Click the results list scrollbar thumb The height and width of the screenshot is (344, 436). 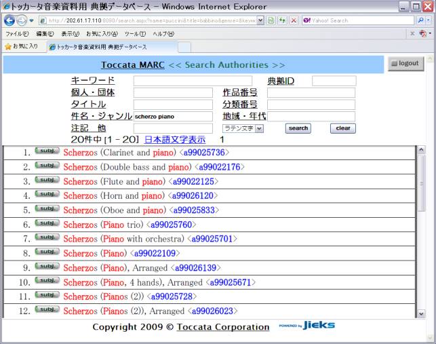[x=421, y=183]
